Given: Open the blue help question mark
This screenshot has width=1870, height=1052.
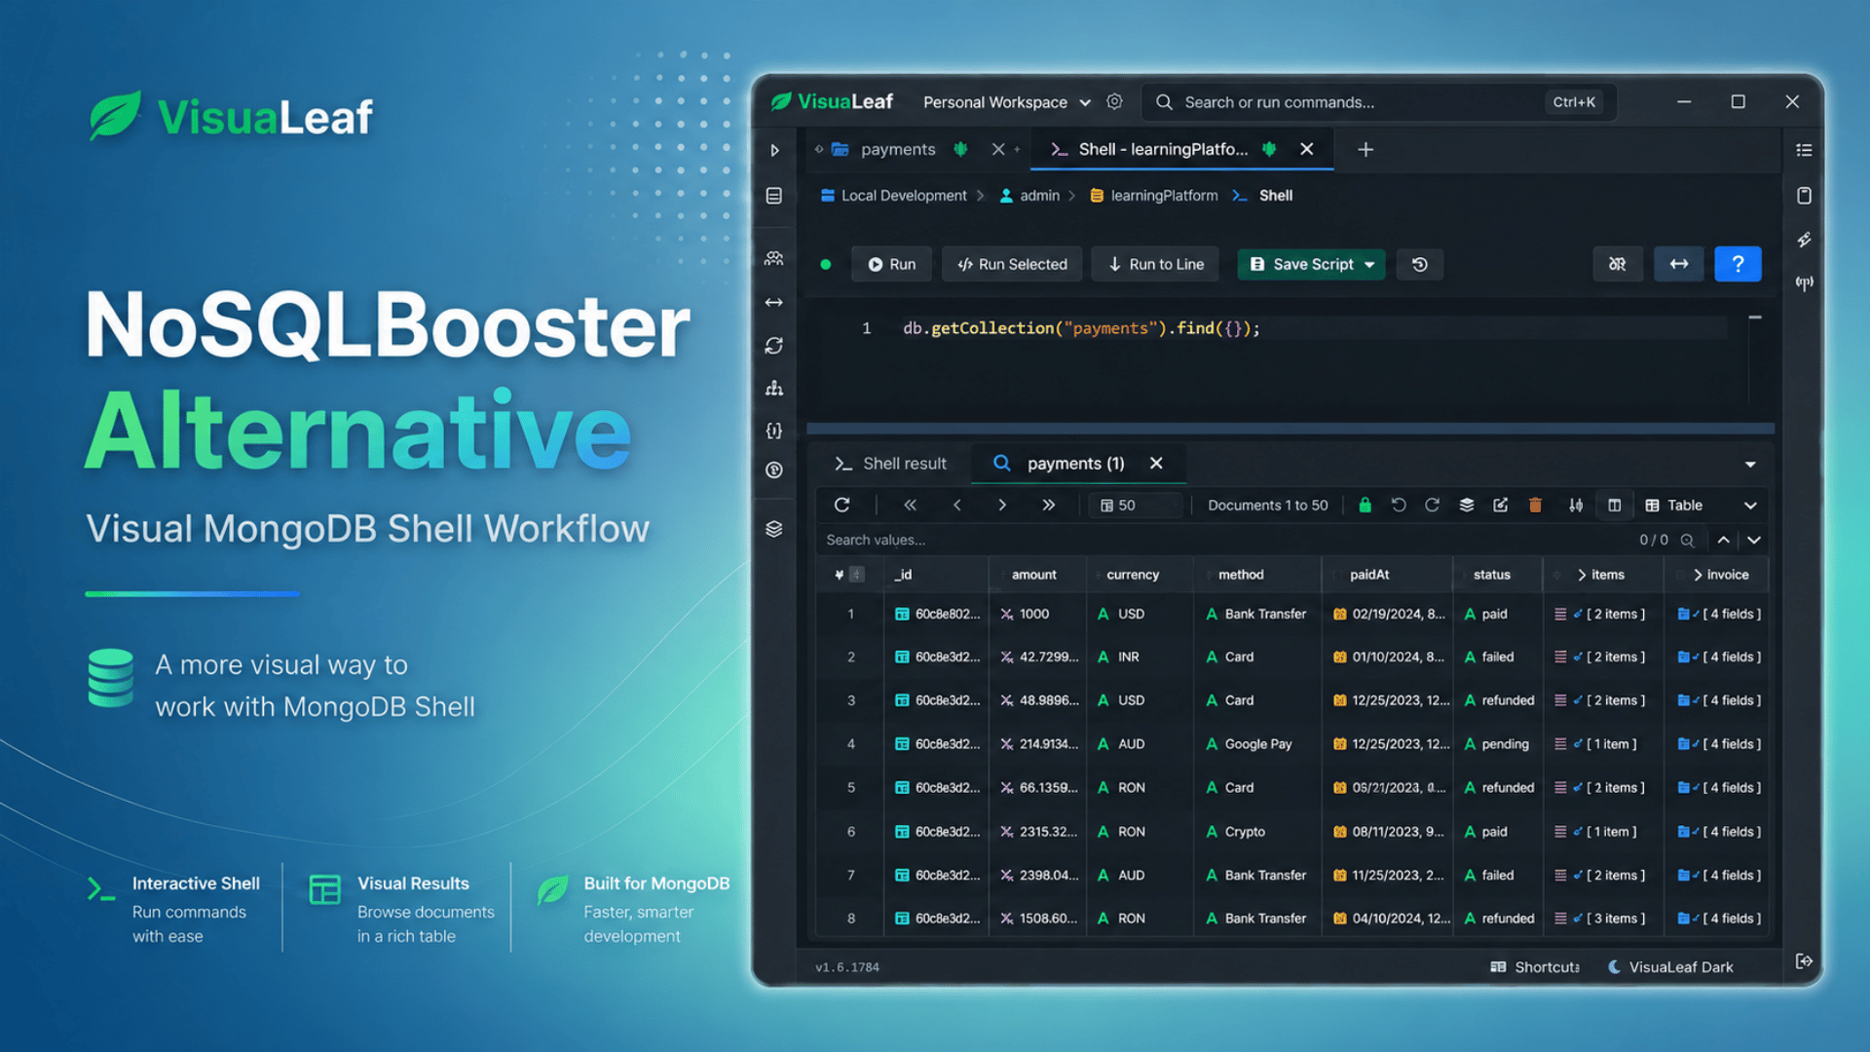Looking at the screenshot, I should click(1738, 264).
